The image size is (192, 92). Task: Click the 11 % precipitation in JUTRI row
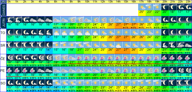[x=72, y=28]
